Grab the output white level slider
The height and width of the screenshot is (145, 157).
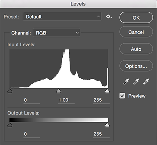[107, 125]
